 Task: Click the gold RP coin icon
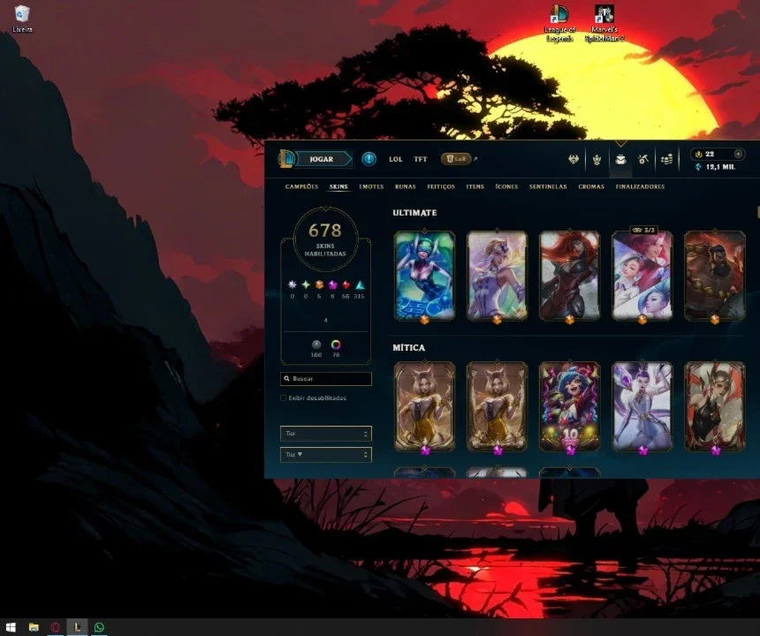tap(698, 154)
